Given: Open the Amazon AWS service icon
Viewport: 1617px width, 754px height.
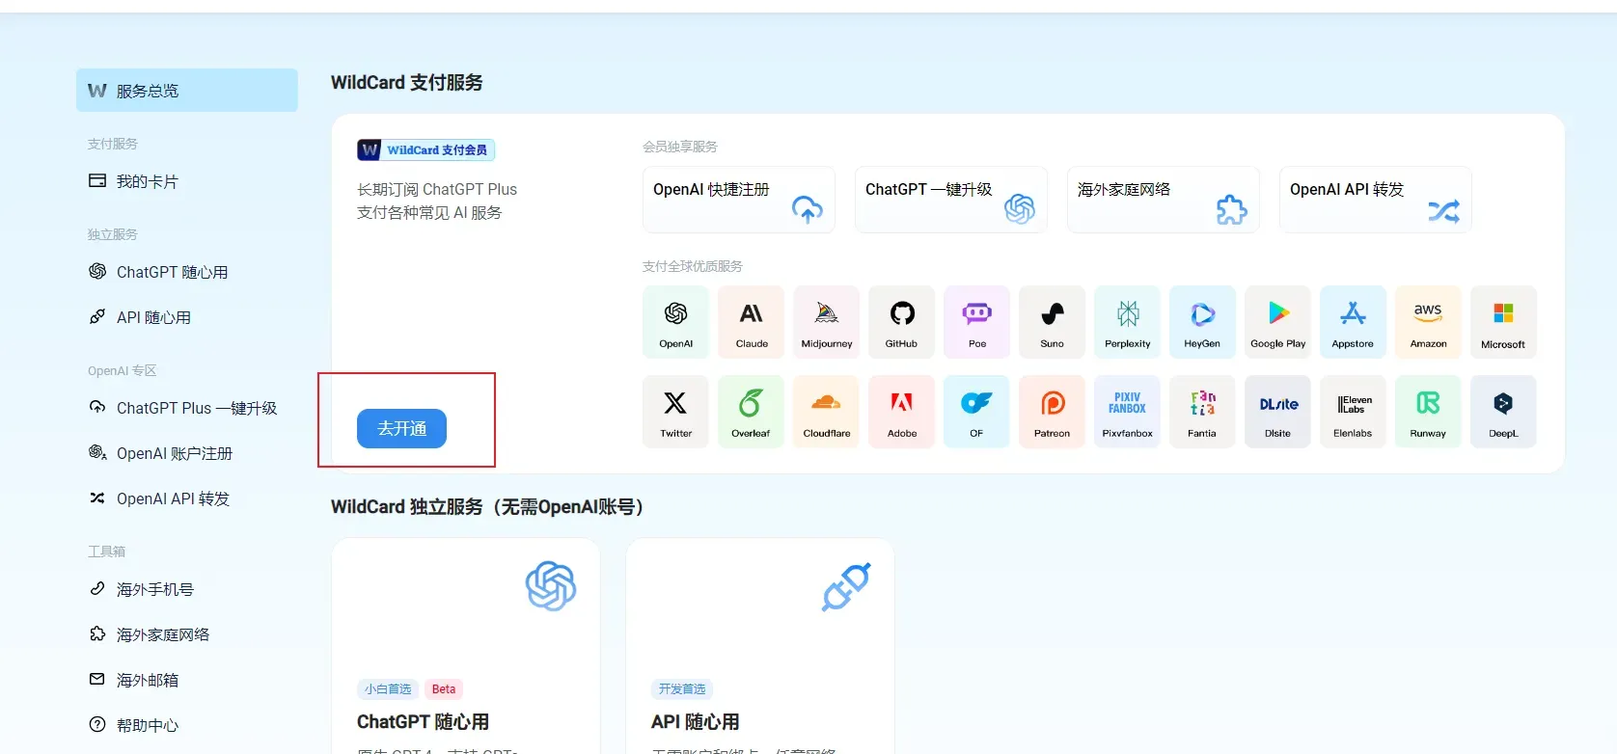Looking at the screenshot, I should click(1428, 322).
